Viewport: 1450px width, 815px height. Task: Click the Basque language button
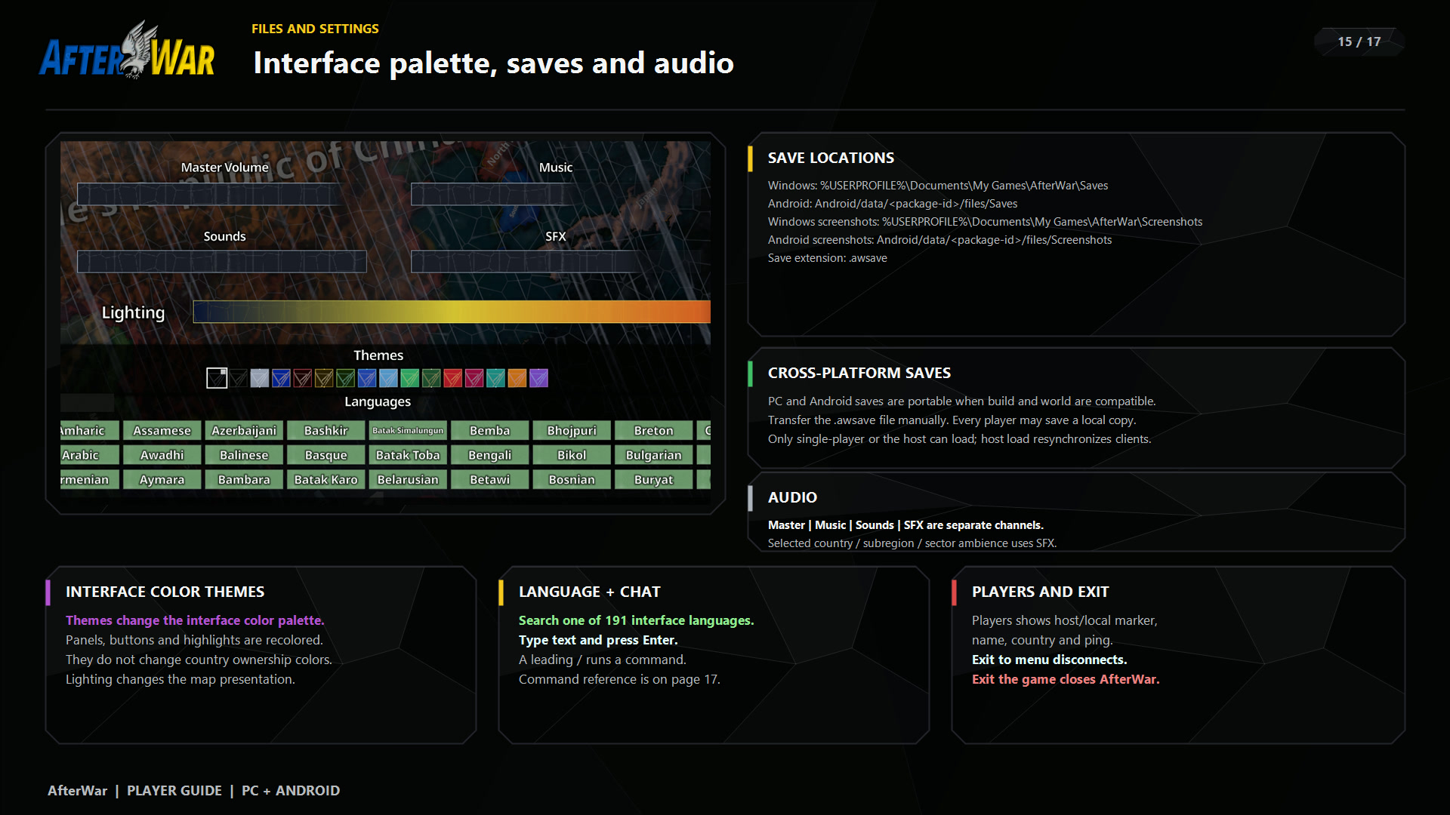point(326,455)
